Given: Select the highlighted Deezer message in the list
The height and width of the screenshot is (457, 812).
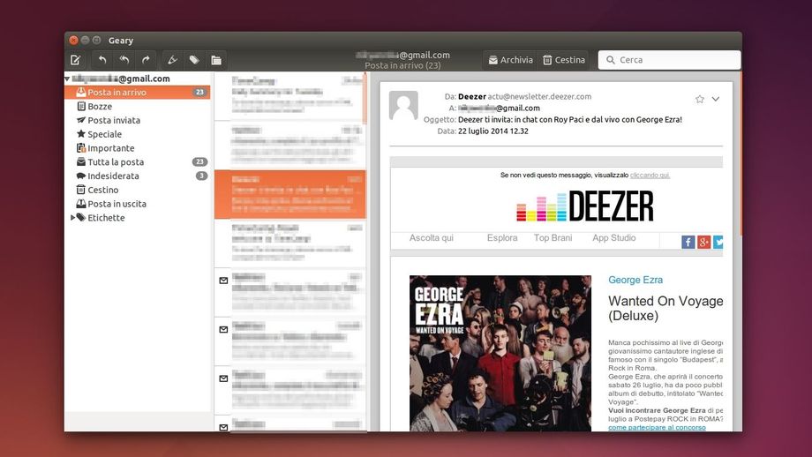Looking at the screenshot, I should (290, 194).
